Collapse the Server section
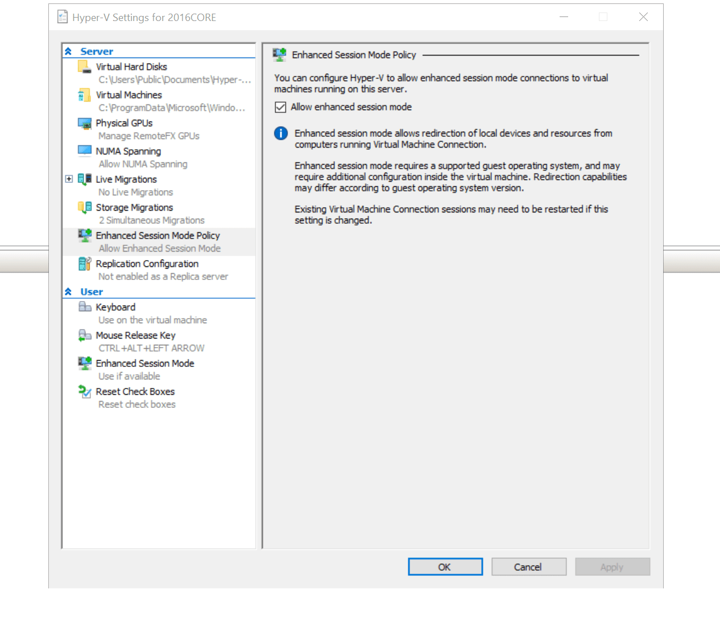The height and width of the screenshot is (631, 720). pos(68,51)
